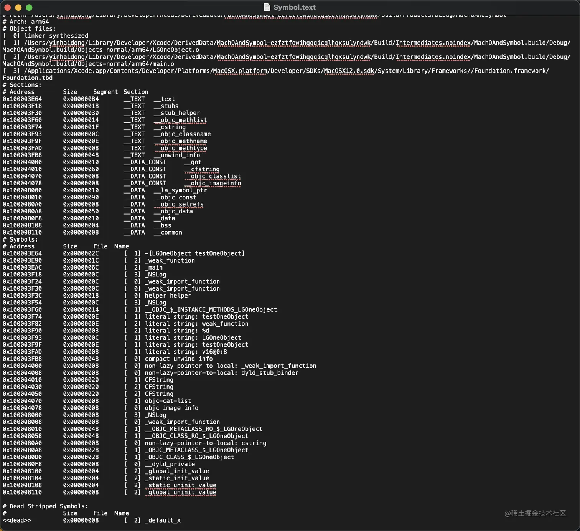The width and height of the screenshot is (580, 531).
Task: Click the '__objc_methtype' section name
Action: pos(180,148)
